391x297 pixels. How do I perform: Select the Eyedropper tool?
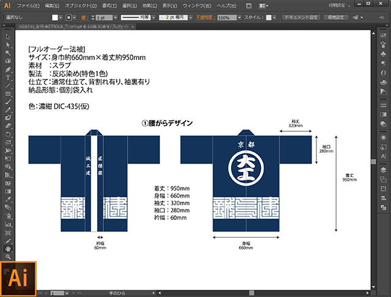pyautogui.click(x=8, y=199)
